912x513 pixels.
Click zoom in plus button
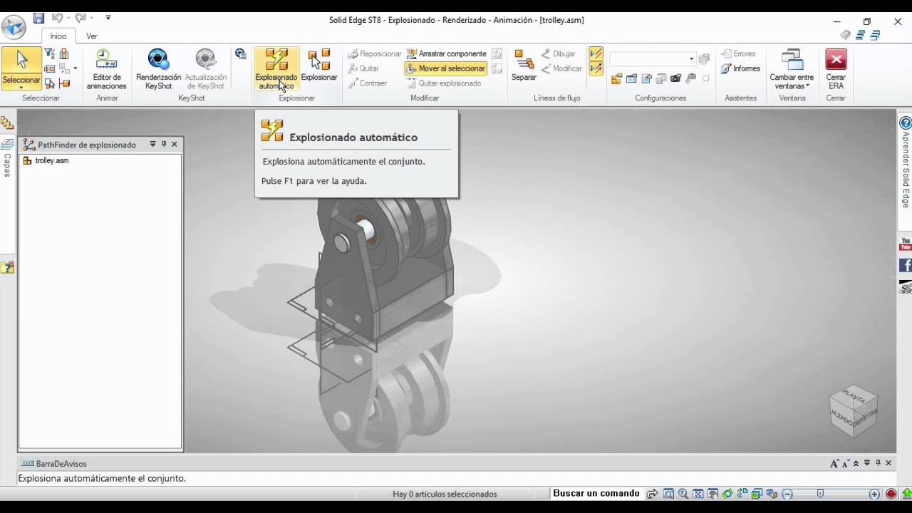pos(874,494)
